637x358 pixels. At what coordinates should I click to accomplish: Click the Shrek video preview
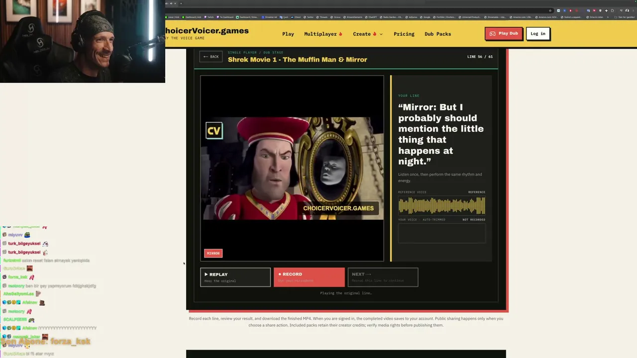tap(292, 168)
